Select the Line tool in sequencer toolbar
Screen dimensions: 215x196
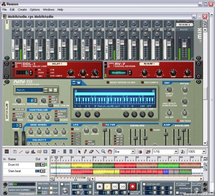click(97, 152)
